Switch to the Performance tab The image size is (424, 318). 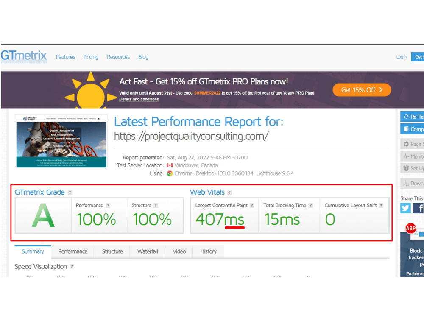tap(73, 251)
